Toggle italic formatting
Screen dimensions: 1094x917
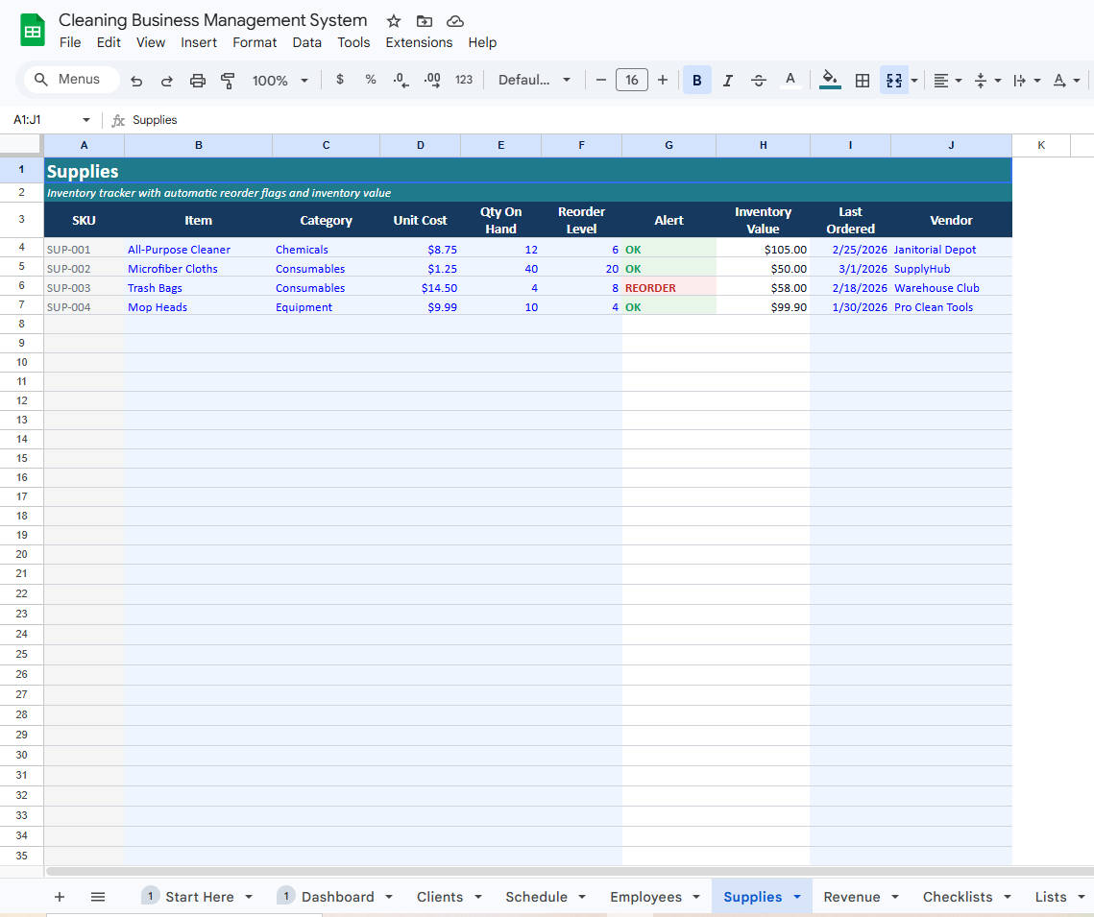[x=728, y=81]
